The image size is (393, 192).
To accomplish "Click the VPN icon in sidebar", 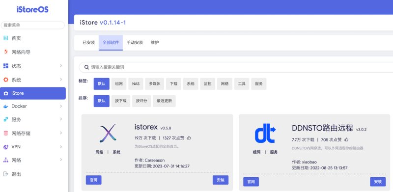I will 6,147.
